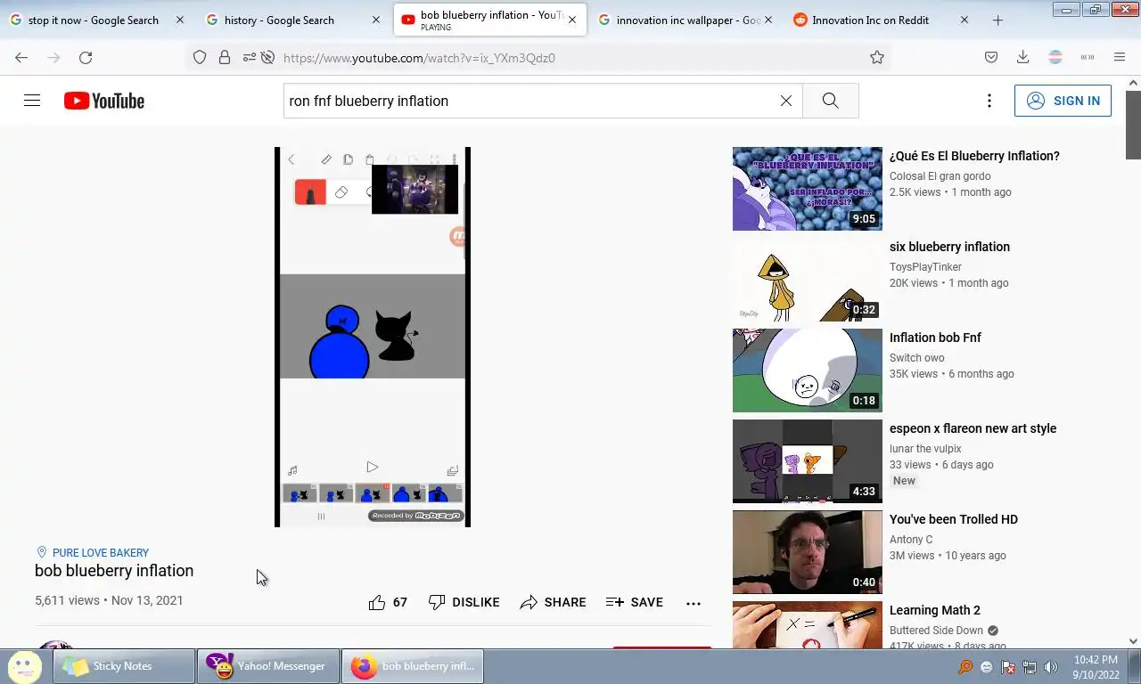The height and width of the screenshot is (684, 1141).
Task: View site security padlock information
Action: coord(225,57)
